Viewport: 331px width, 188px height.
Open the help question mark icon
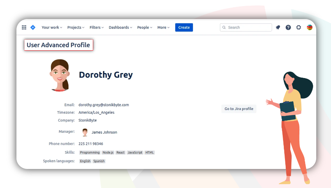288,27
